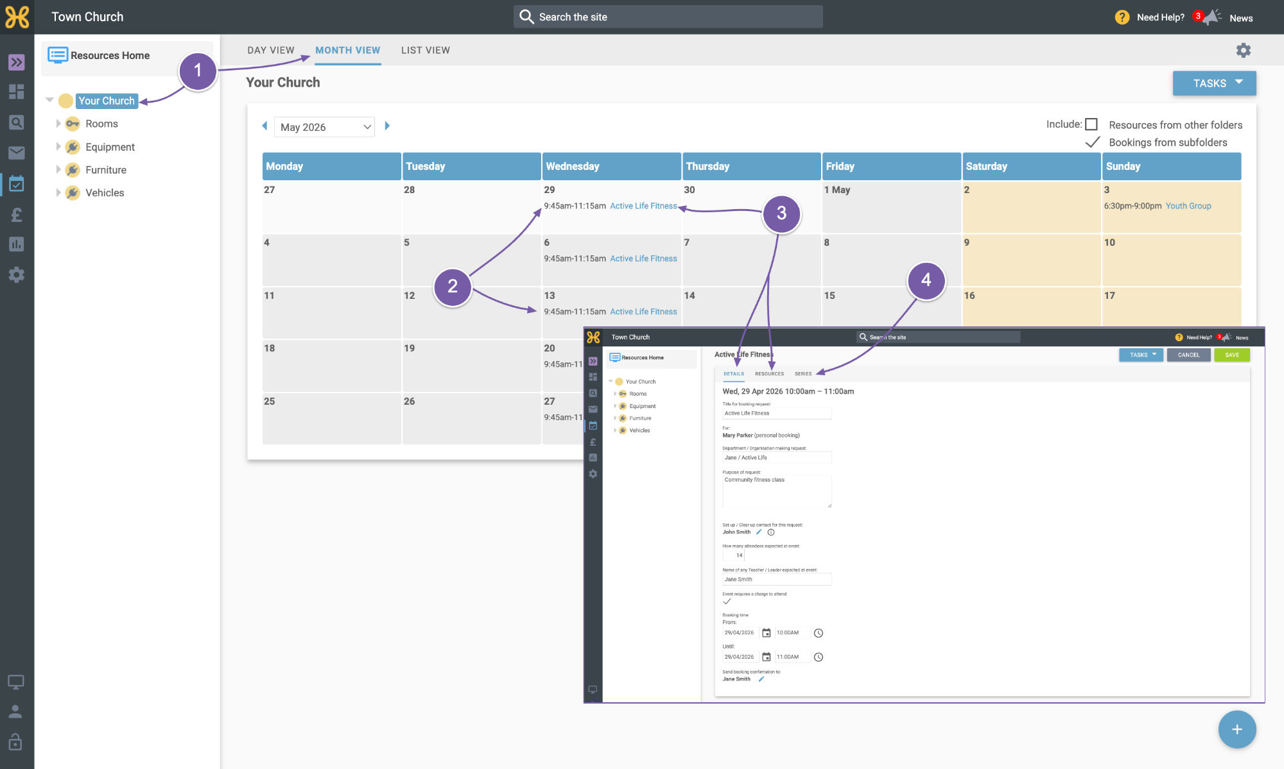
Task: Open Active Life Fitness booking on 13th
Action: click(x=643, y=312)
